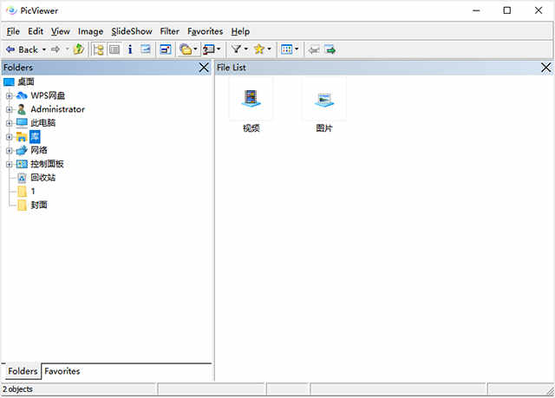The width and height of the screenshot is (555, 398).
Task: Show image information with the i icon
Action: (x=130, y=49)
